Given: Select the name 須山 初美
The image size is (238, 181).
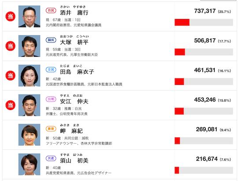Looking at the screenshot, I should (x=74, y=160).
